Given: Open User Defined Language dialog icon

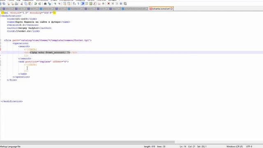Looking at the screenshot, I should pos(87,4).
